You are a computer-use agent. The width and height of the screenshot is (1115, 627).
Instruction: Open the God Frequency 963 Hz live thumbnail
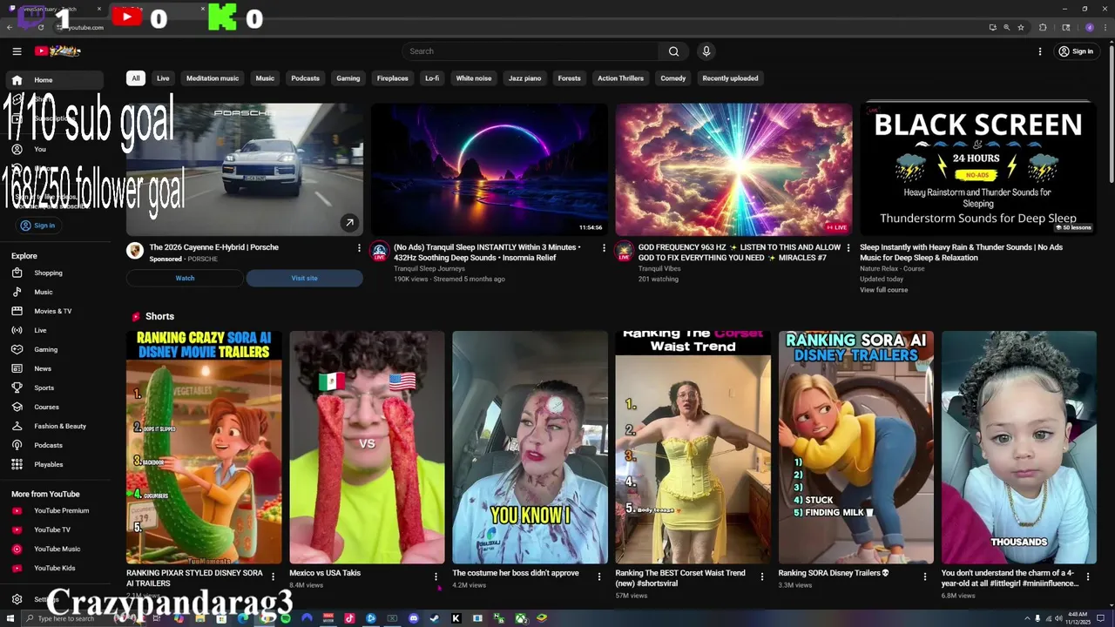point(734,169)
